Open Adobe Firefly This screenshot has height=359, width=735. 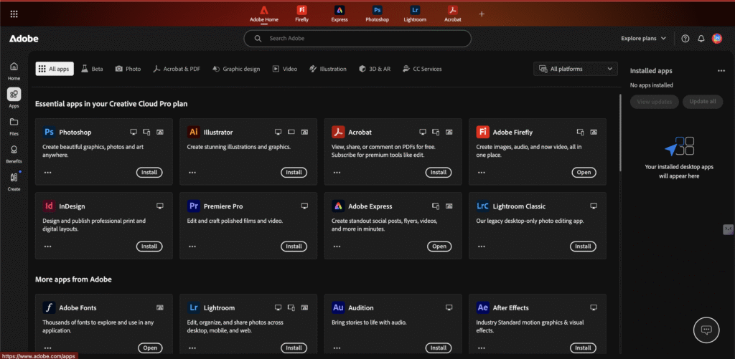(x=584, y=172)
